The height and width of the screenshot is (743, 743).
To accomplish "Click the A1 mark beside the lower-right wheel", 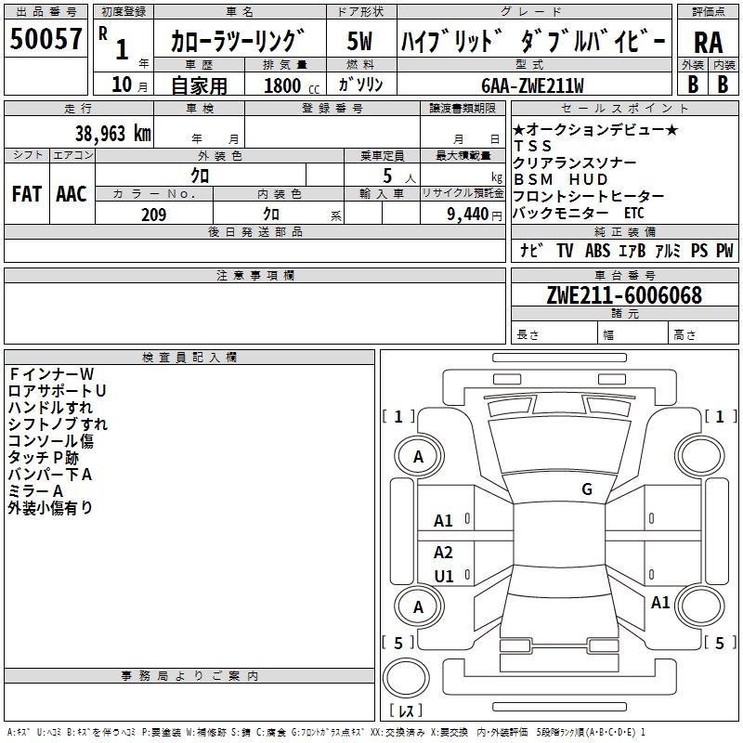I will click(660, 603).
